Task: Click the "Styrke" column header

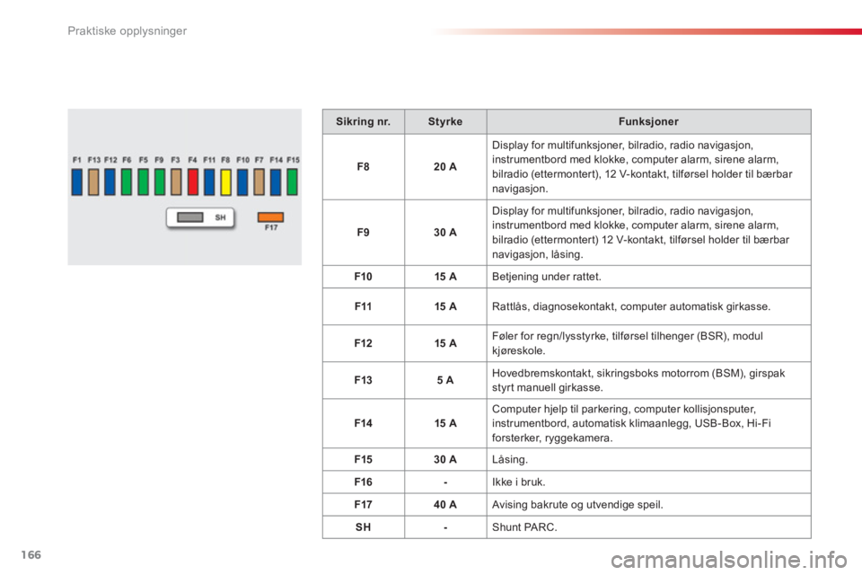Action: point(445,121)
